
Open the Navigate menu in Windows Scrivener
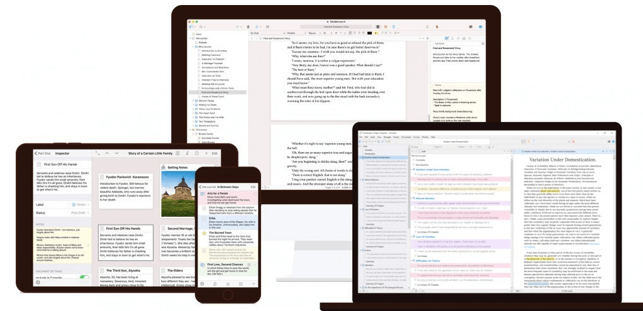point(387,137)
